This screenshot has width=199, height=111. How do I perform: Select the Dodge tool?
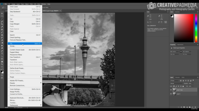pos(2,48)
